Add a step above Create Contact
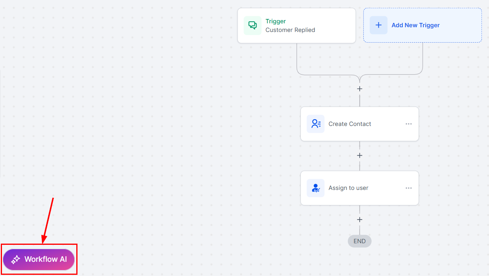The image size is (489, 276). (359, 89)
